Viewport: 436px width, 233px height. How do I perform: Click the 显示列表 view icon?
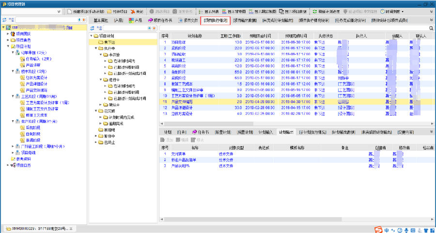[201, 11]
